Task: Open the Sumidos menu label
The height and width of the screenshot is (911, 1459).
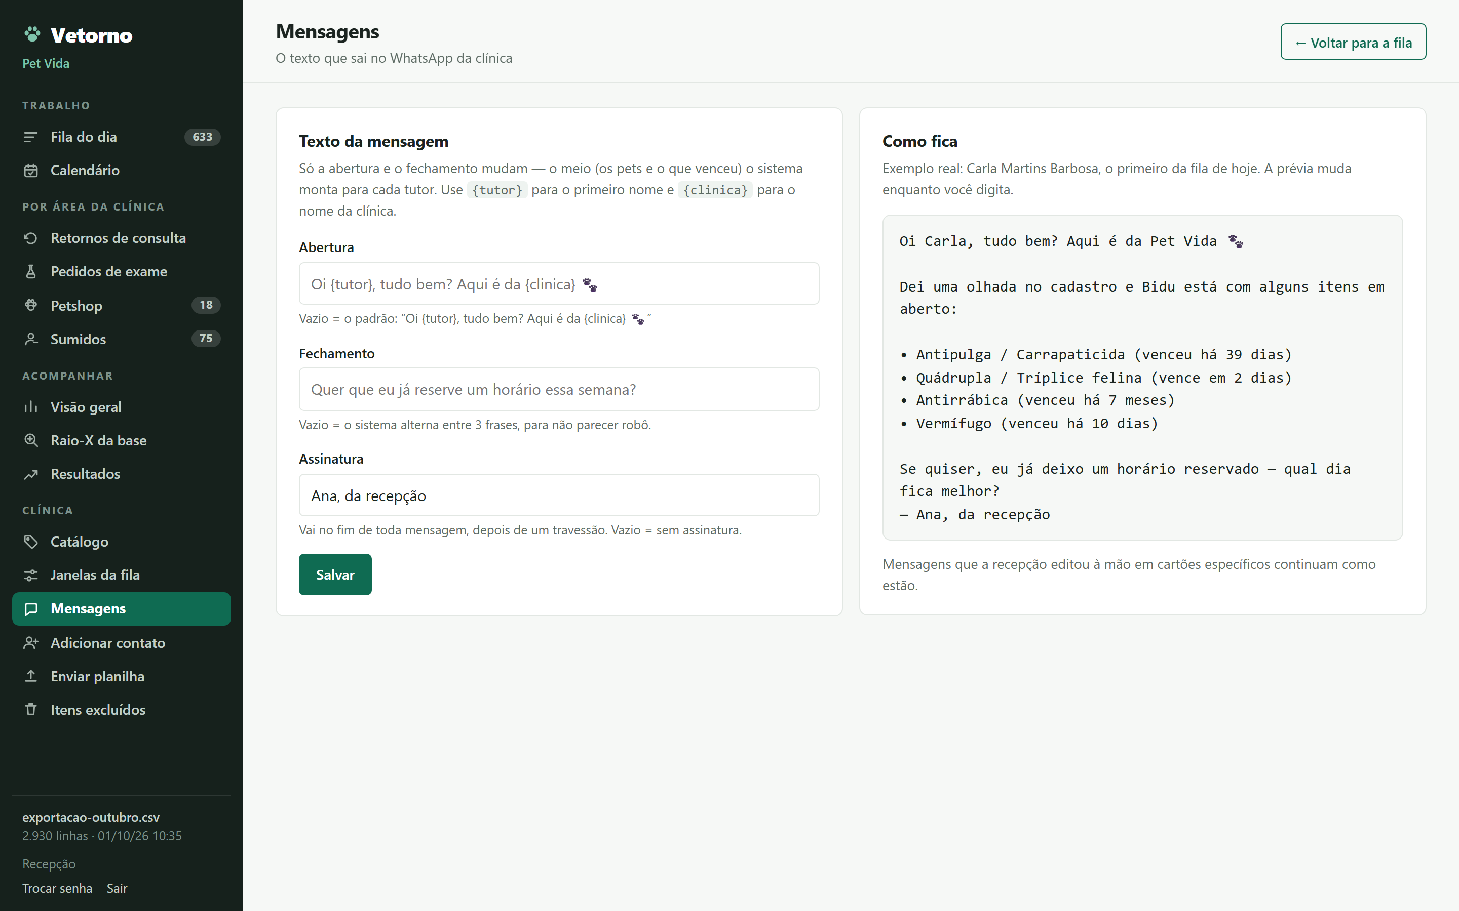Action: pos(79,339)
